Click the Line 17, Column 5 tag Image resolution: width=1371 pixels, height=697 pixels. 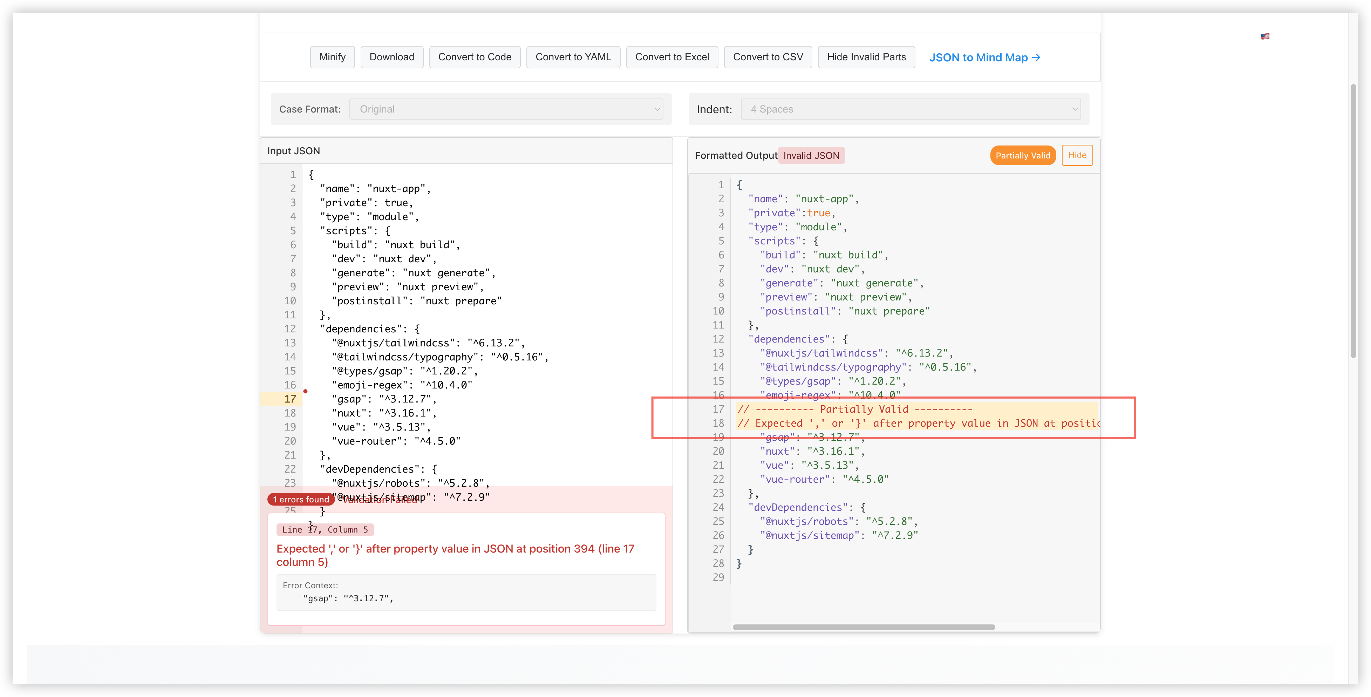pos(325,529)
